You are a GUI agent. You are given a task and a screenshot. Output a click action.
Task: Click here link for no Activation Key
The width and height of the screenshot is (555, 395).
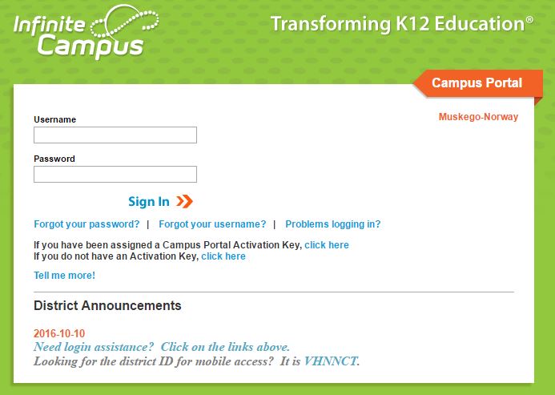point(223,256)
